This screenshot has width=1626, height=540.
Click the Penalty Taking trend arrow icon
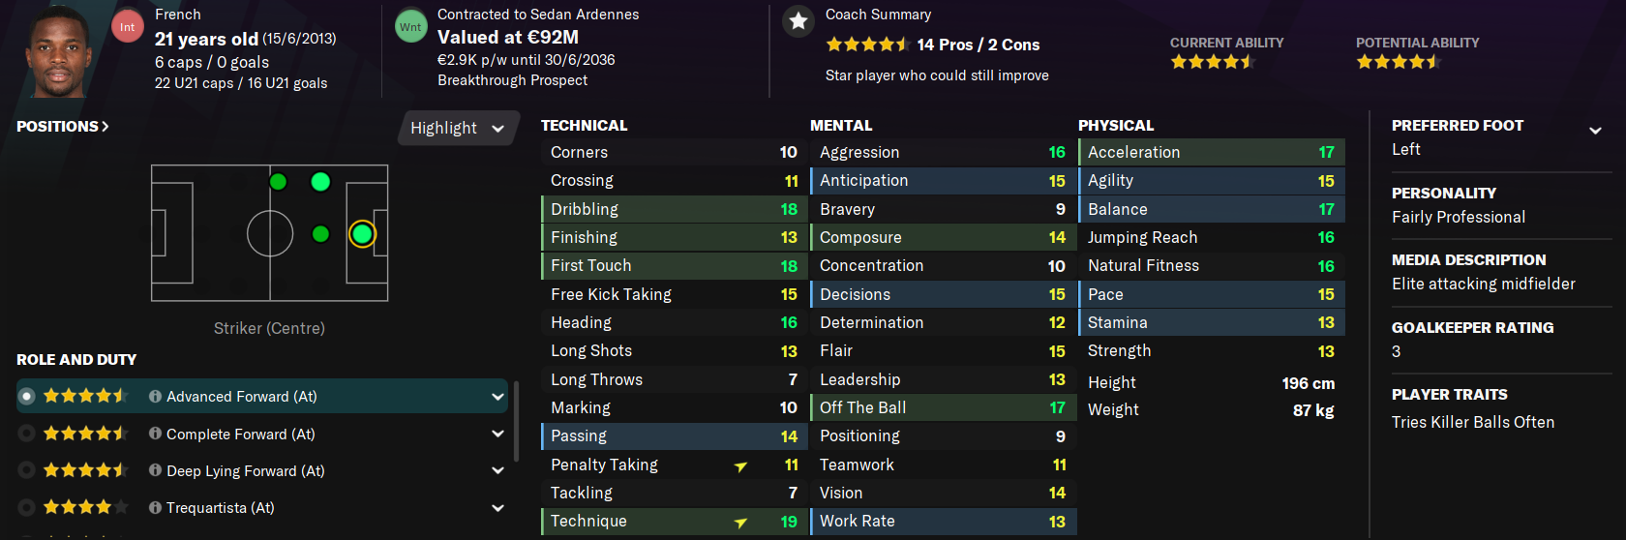point(740,466)
